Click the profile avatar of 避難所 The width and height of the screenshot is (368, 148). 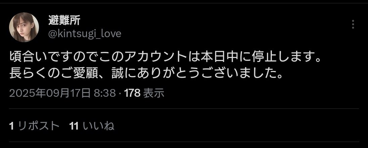(24, 27)
